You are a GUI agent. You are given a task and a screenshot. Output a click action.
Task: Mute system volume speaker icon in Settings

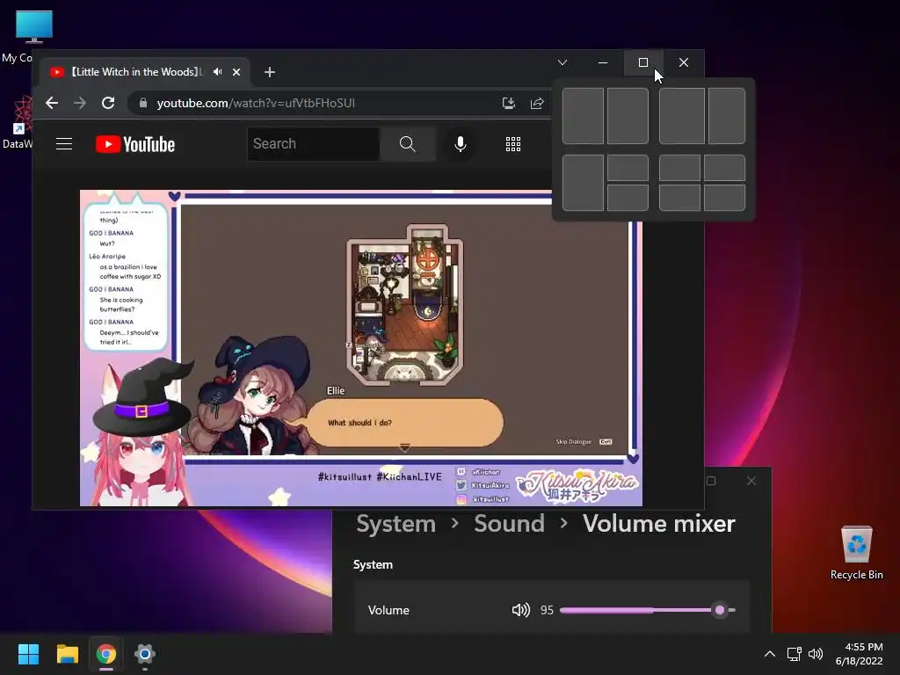(520, 610)
